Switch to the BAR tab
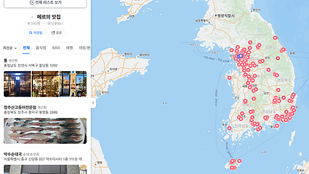Screen dimensions: 309x174 pyautogui.click(x=56, y=48)
